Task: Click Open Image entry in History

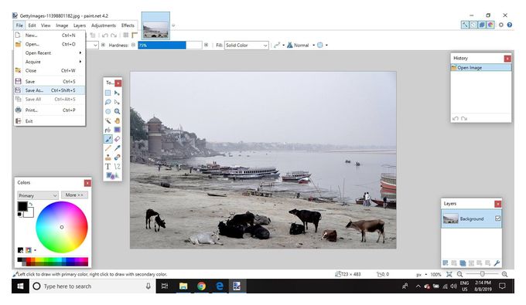Action: (x=480, y=68)
